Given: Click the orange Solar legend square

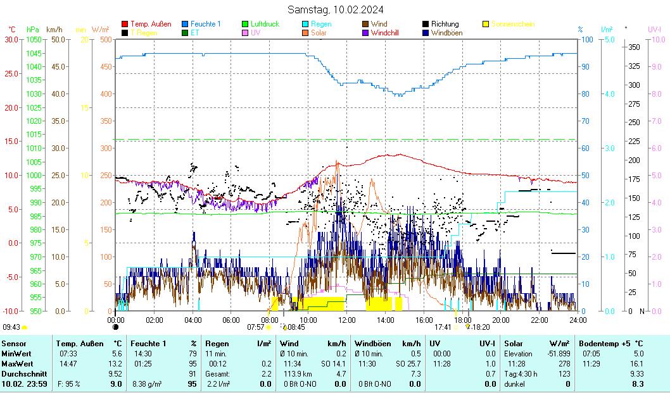Looking at the screenshot, I should coord(305,33).
